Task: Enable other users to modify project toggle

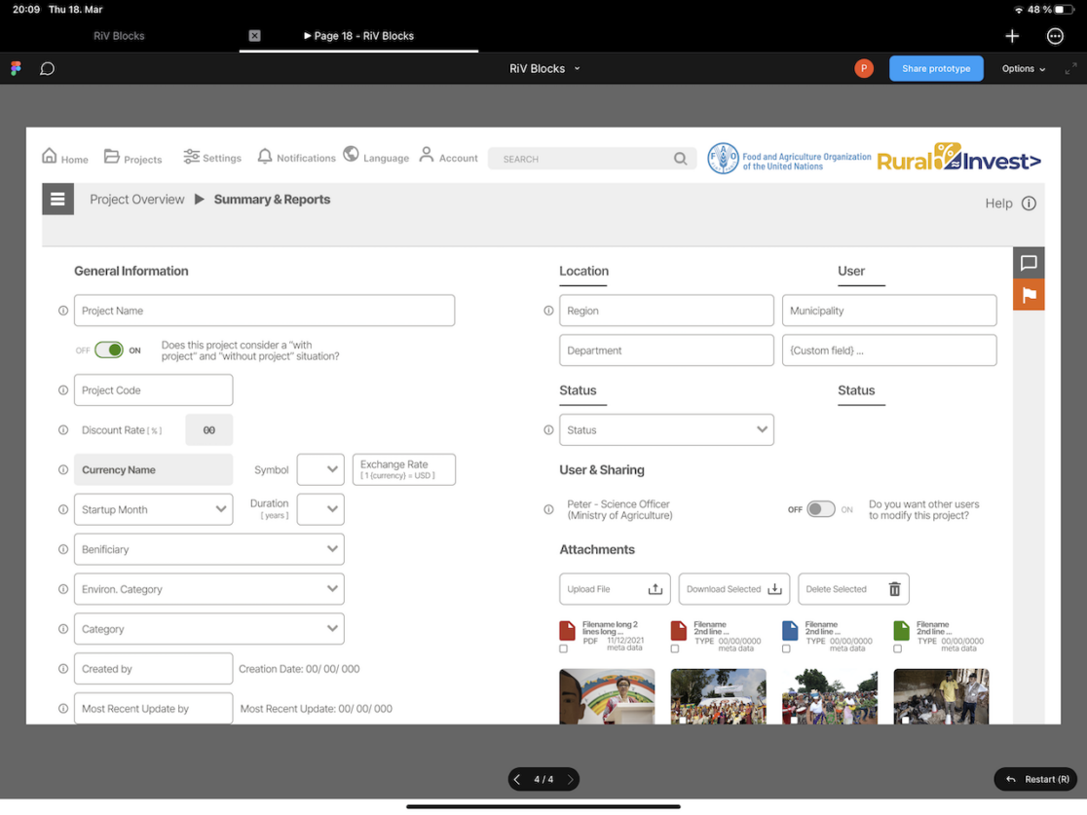Action: (820, 509)
